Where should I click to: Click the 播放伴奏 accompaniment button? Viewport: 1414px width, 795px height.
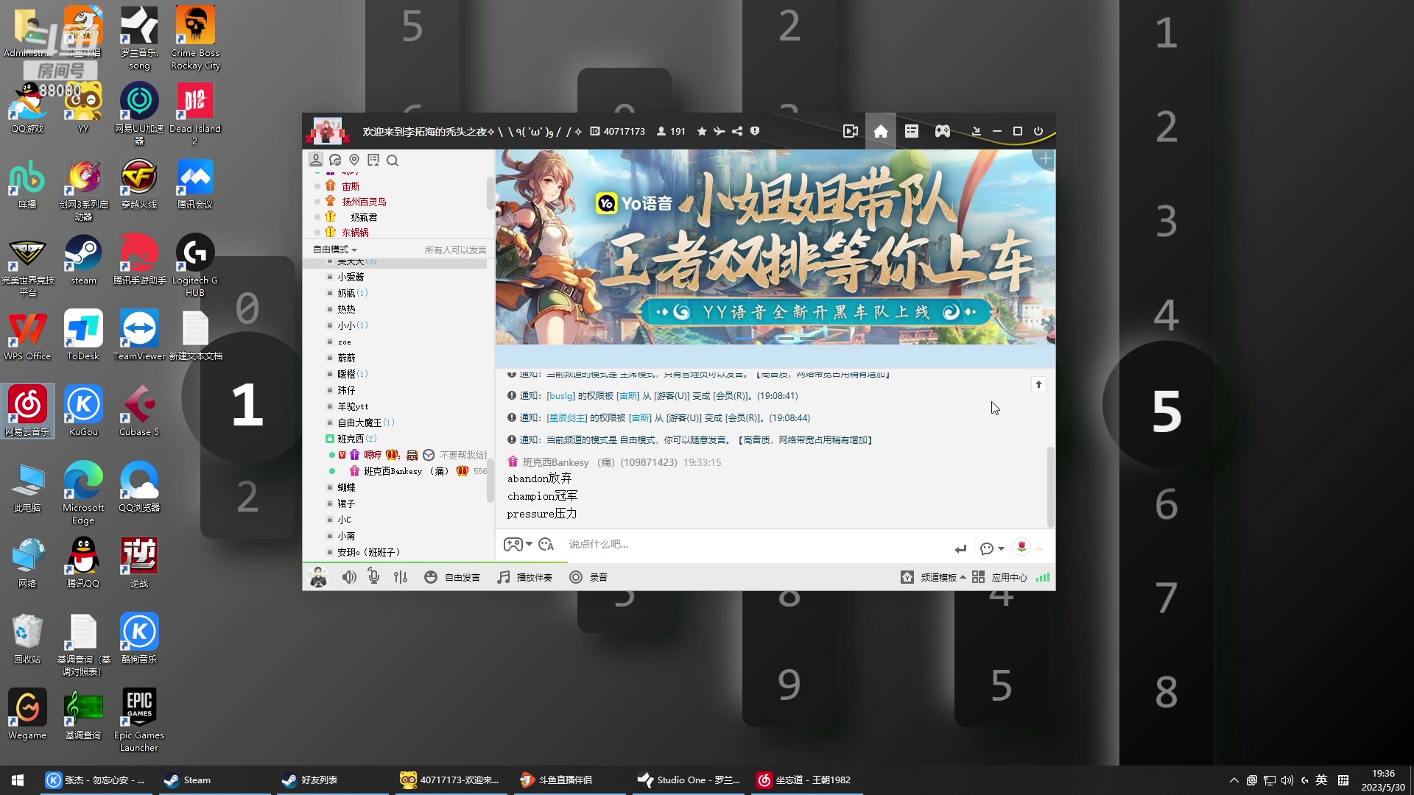point(524,577)
